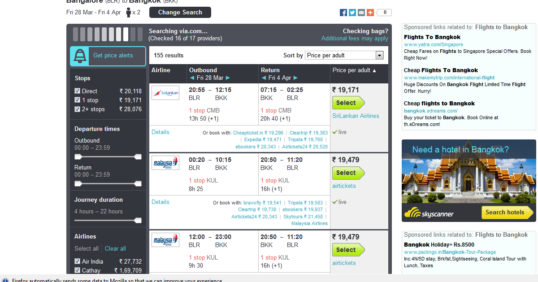Image resolution: width=538 pixels, height=282 pixels.
Task: Click Tripsta ₹ 19,760 booking link
Action: coord(305,140)
